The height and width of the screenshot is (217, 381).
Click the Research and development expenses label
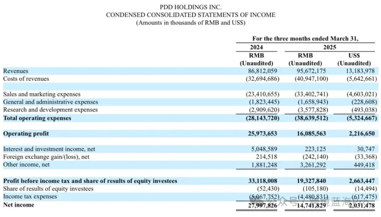(x=51, y=110)
